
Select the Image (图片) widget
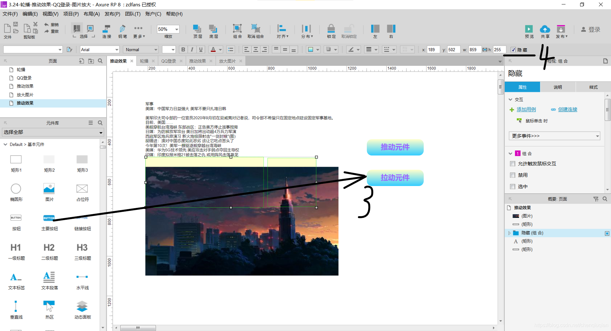click(x=49, y=191)
